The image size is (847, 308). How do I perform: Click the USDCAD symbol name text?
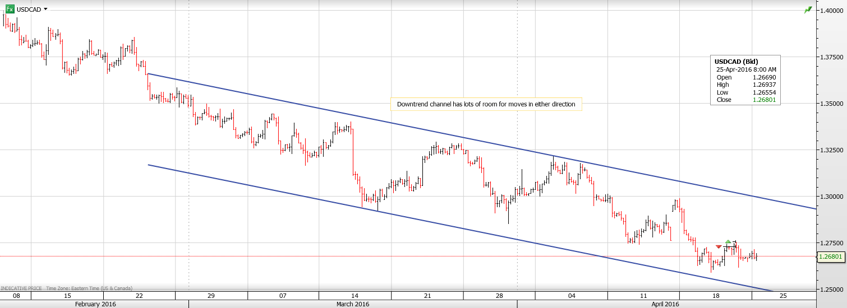click(x=29, y=9)
